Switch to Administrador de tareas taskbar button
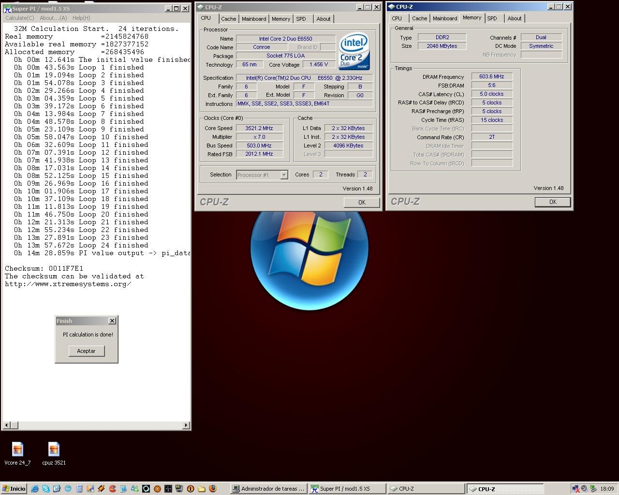This screenshot has height=495, width=619. click(268, 489)
